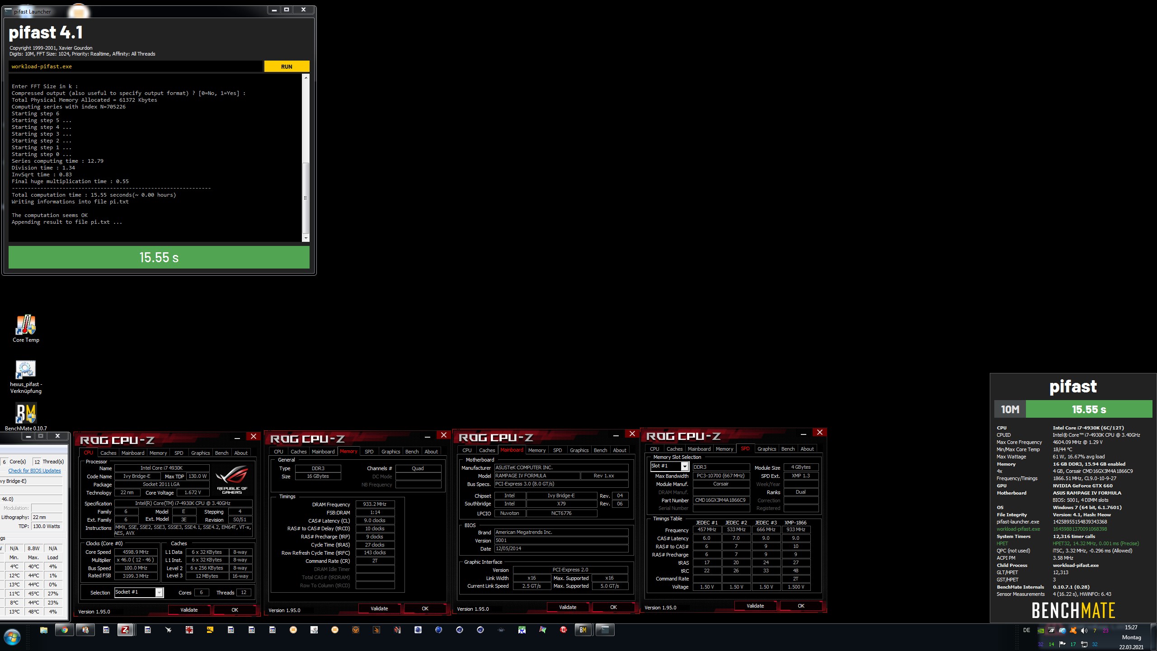Open the Avast antivirus tray icon
The image size is (1157, 651).
(x=1073, y=631)
